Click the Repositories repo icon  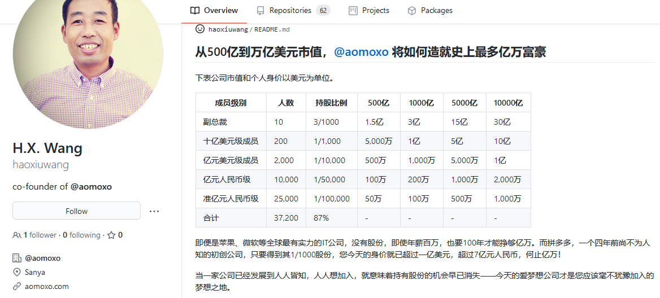pos(260,11)
